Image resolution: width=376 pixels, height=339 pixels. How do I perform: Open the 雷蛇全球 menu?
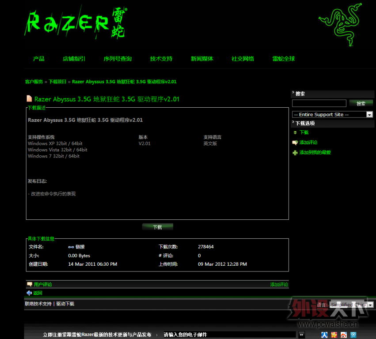284,59
